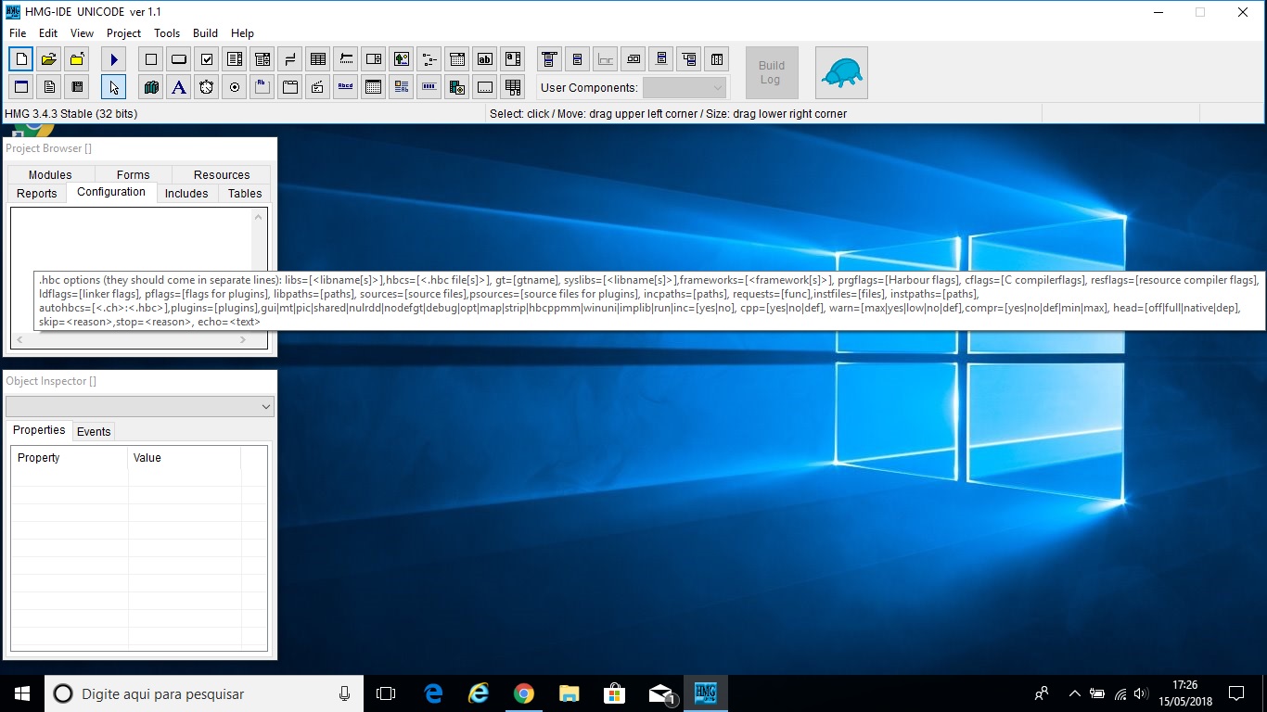Show hidden system tray icons
1267x712 pixels.
click(1074, 693)
